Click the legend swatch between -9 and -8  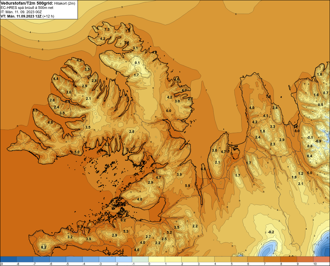click(x=8, y=259)
